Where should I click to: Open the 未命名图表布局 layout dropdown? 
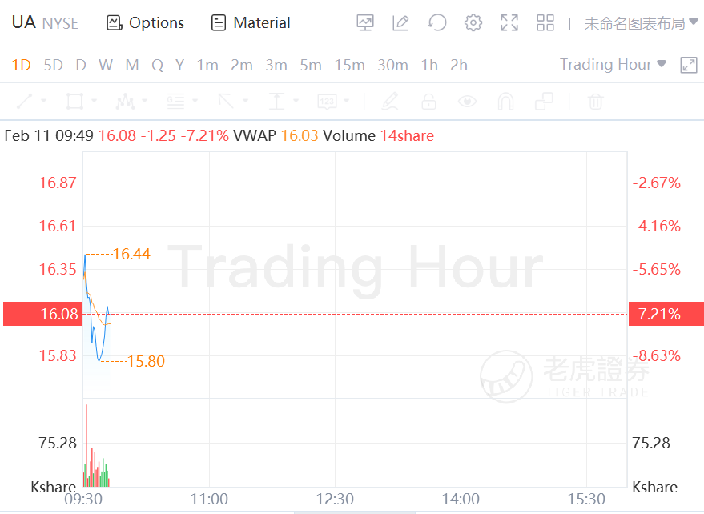click(x=641, y=24)
